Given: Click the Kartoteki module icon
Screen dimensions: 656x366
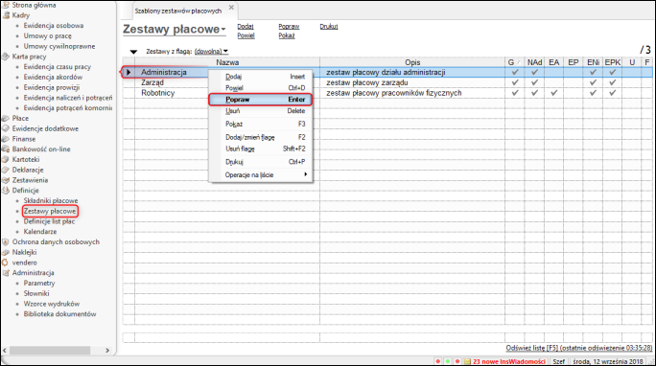Looking at the screenshot, I should point(6,160).
